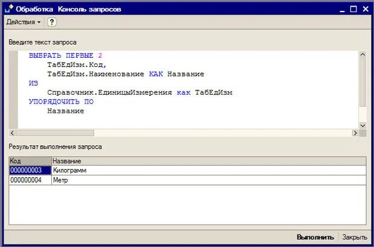Maximize the Консоль запросов window
The height and width of the screenshot is (247, 374).
[x=353, y=9]
